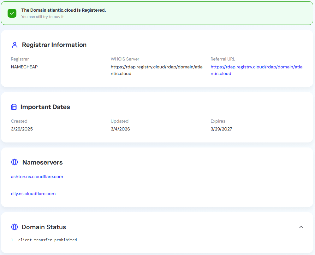
Task: Click the WHOIS Server field label
Action: click(125, 59)
